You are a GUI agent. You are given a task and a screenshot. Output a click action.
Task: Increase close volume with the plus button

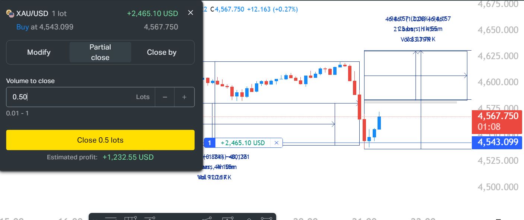click(184, 97)
